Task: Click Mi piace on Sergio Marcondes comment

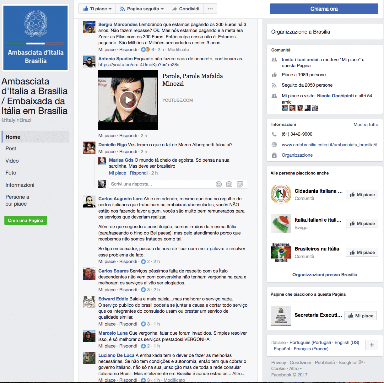Action: click(x=107, y=50)
